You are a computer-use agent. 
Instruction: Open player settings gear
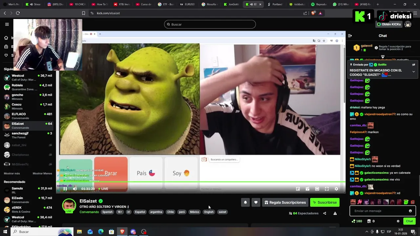pyautogui.click(x=336, y=189)
